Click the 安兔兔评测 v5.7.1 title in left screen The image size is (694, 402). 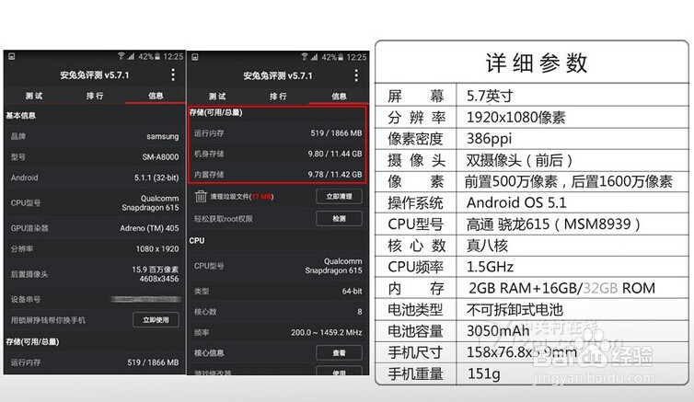coord(94,75)
